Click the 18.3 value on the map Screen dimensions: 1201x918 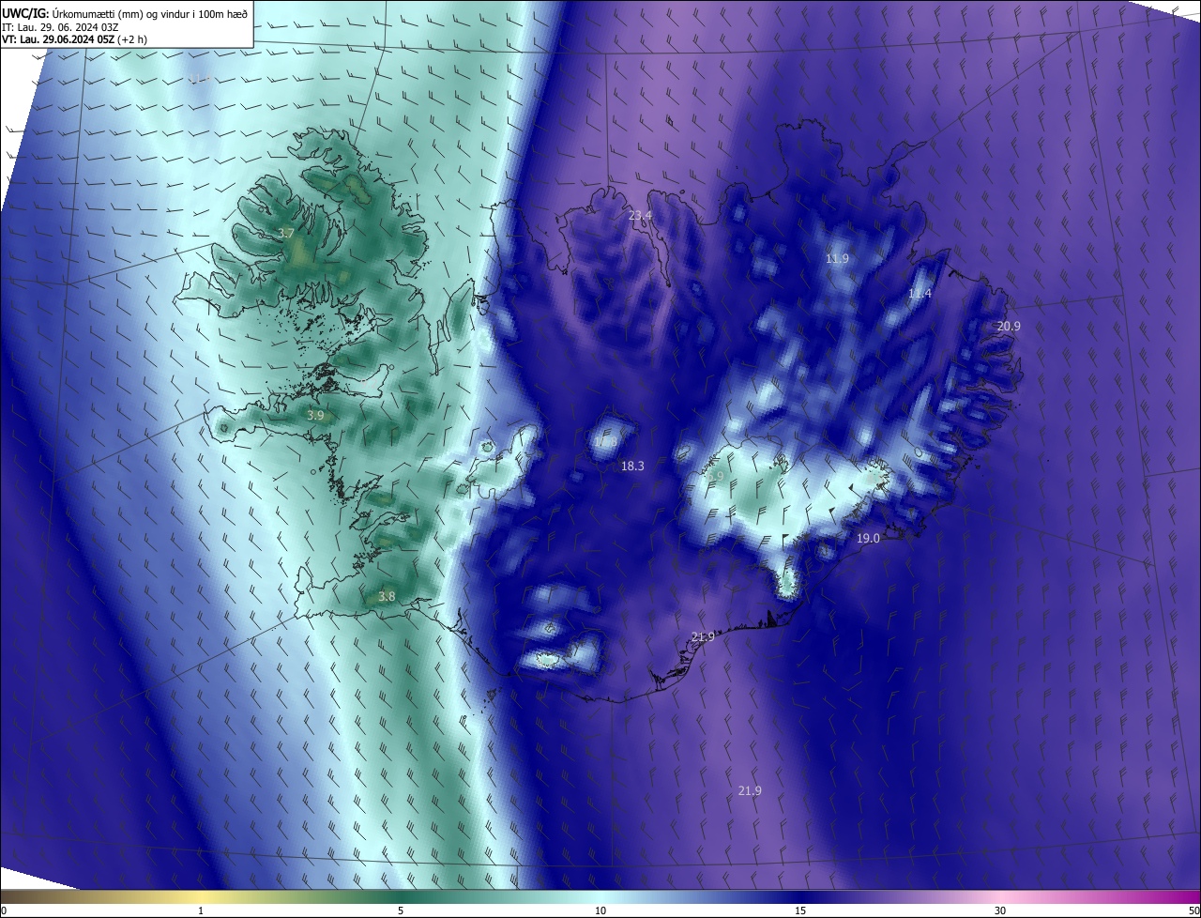pyautogui.click(x=632, y=467)
